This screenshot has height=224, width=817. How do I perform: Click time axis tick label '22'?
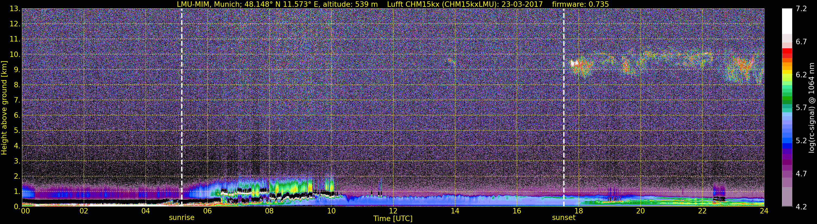[702, 211]
